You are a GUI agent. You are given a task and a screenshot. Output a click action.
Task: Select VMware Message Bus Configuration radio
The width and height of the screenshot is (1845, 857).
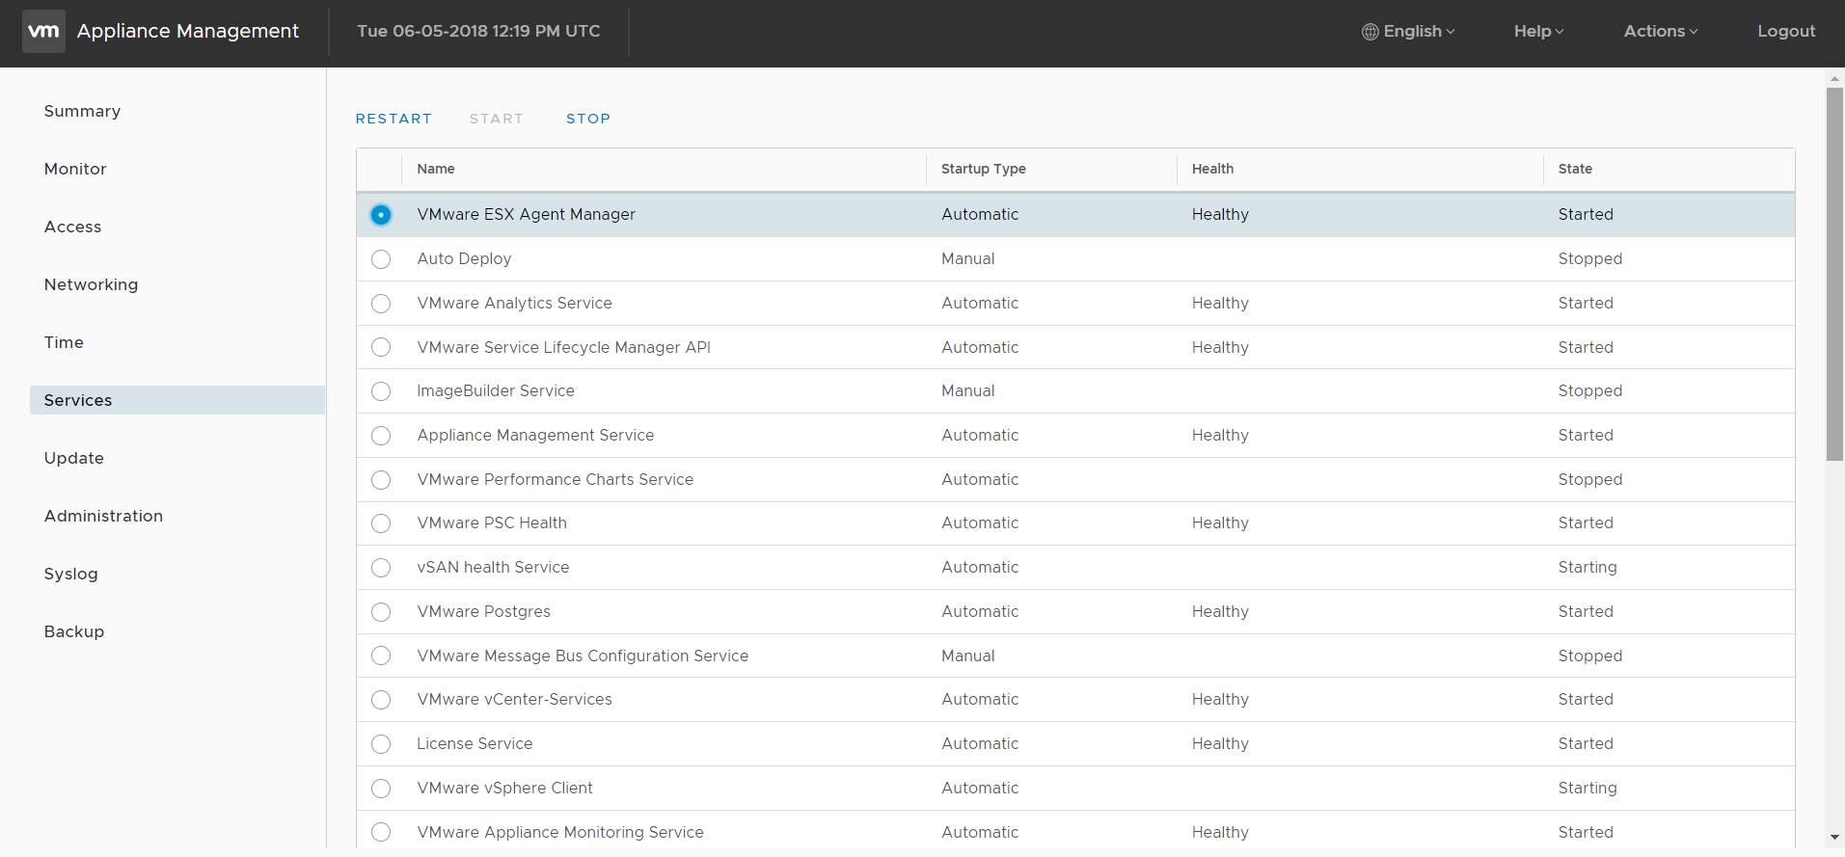click(381, 656)
